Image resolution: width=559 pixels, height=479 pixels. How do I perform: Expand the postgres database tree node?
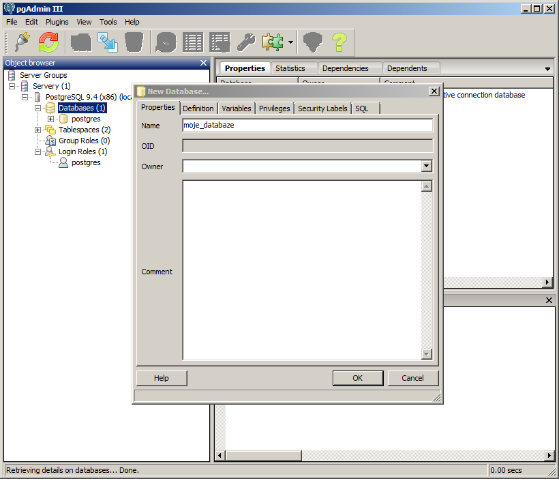(51, 119)
